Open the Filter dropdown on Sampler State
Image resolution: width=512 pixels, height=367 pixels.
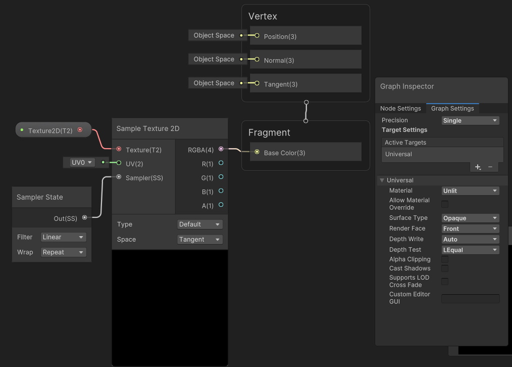[x=63, y=237]
